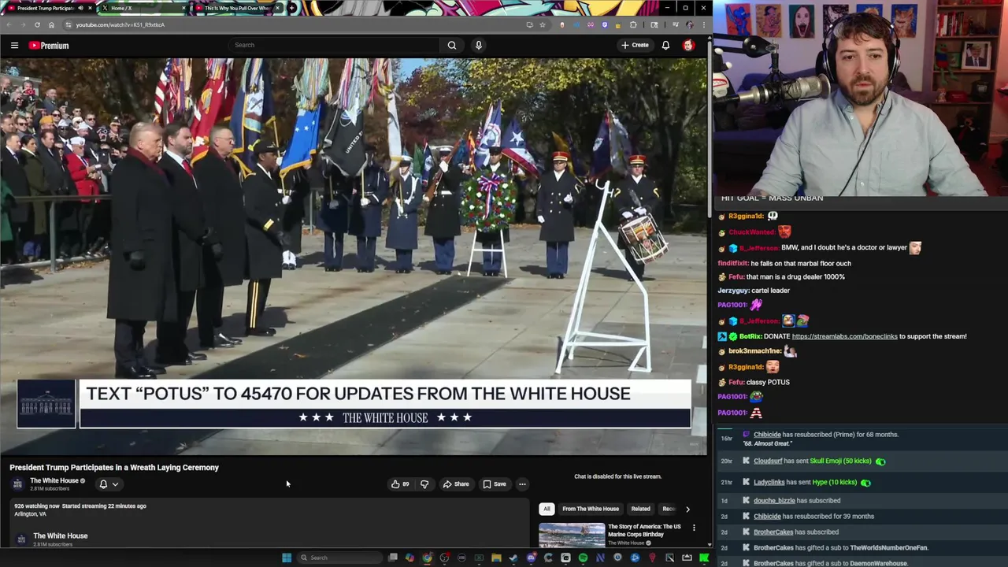Click the YouTube search input field
Viewport: 1008px width, 567px height.
(335, 45)
